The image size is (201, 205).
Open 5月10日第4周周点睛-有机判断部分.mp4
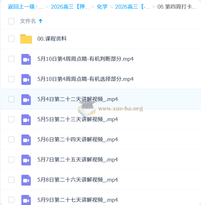[85, 59]
